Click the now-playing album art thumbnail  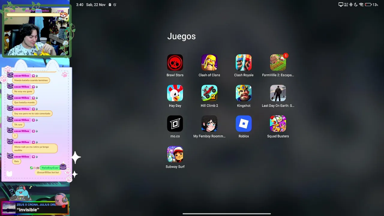point(9,208)
